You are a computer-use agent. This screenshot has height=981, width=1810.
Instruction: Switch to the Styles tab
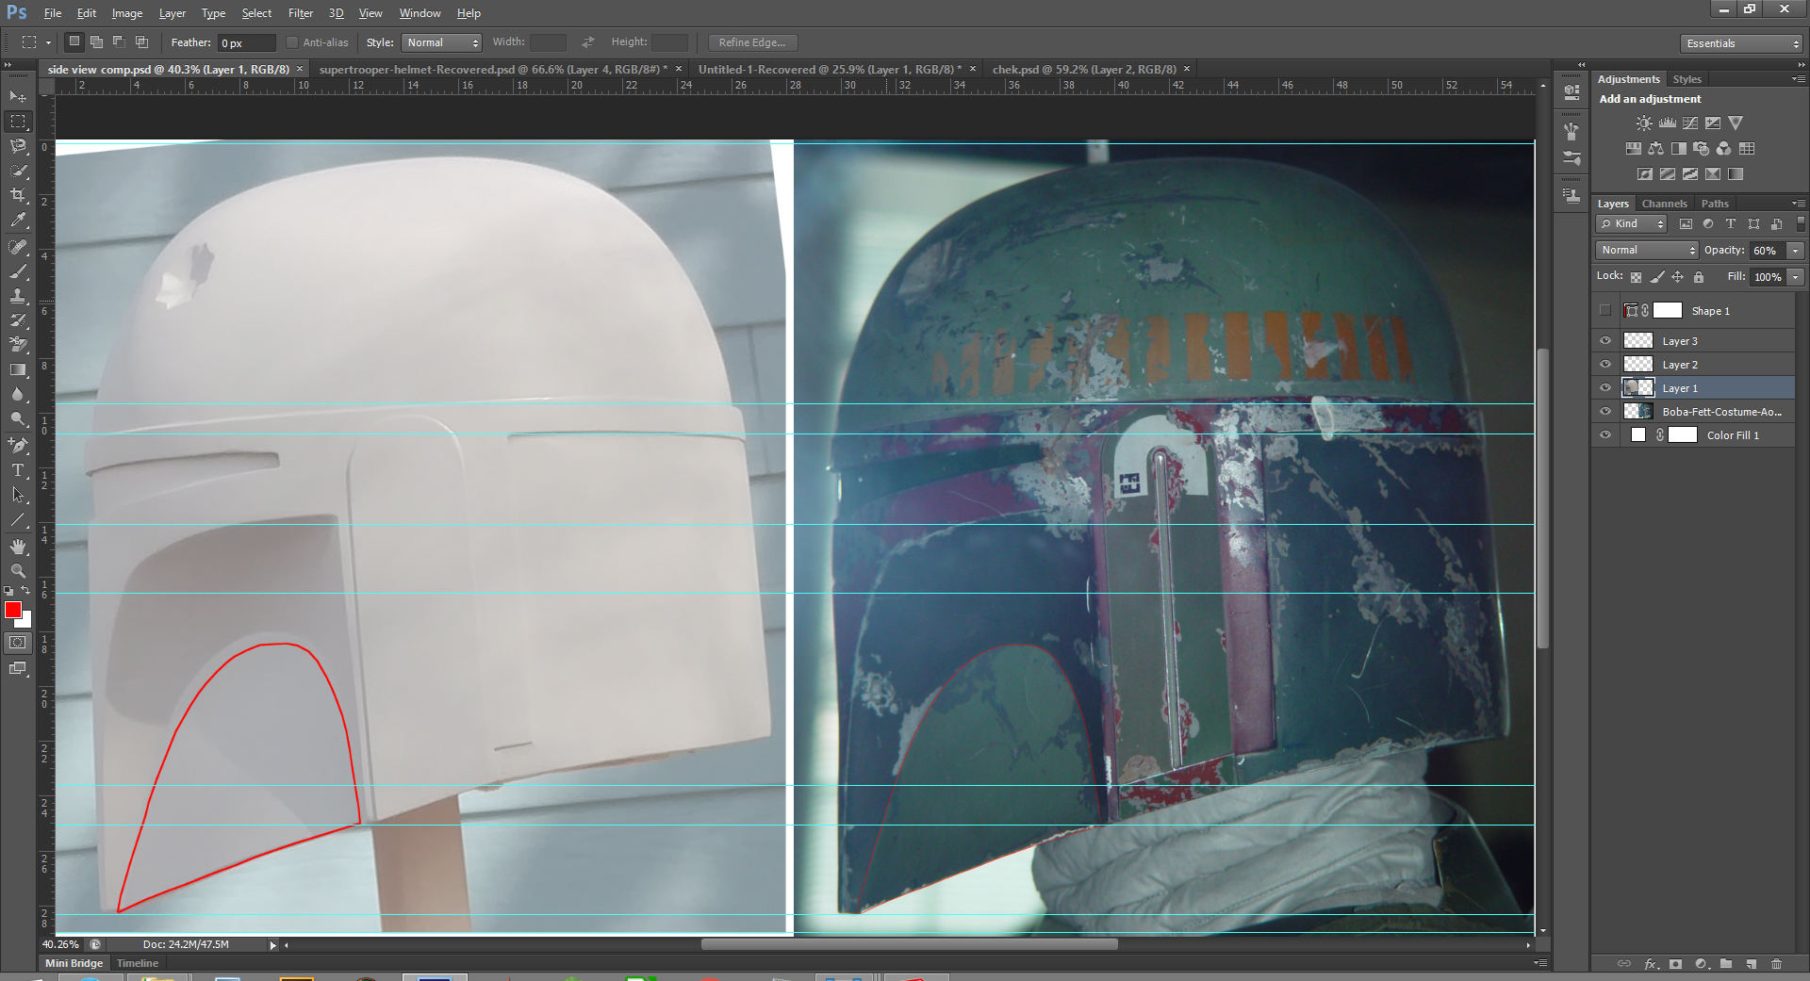click(x=1687, y=79)
